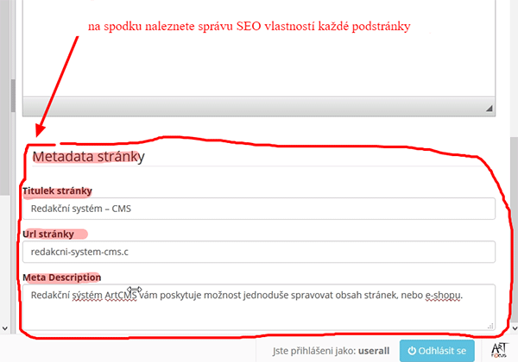Click the right page scroll-down arrow

coord(515,328)
